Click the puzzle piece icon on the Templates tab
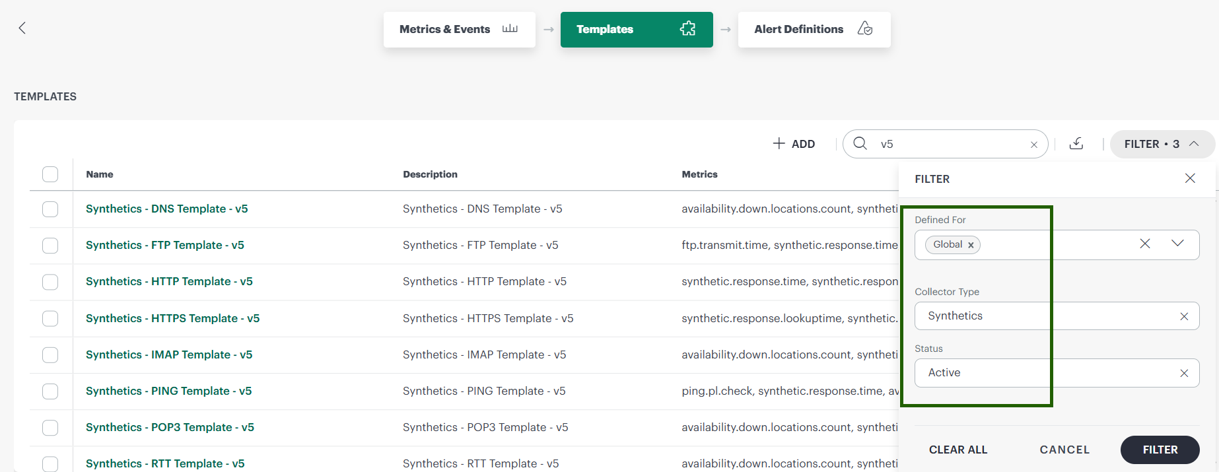Screen dimensions: 1219x472 point(687,28)
